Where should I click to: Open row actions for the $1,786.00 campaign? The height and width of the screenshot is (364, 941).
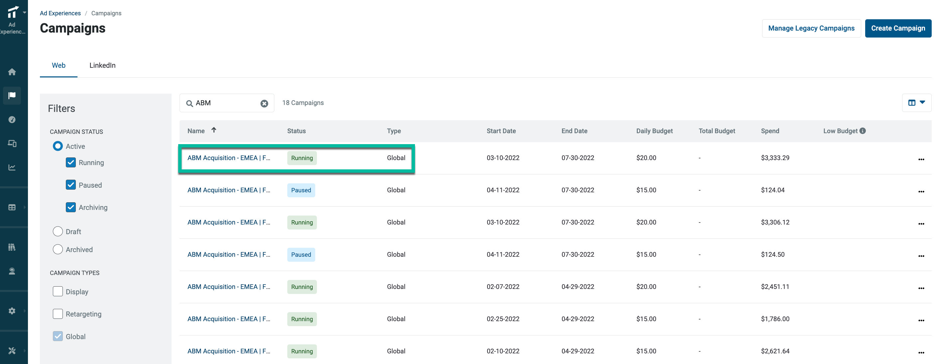[921, 320]
